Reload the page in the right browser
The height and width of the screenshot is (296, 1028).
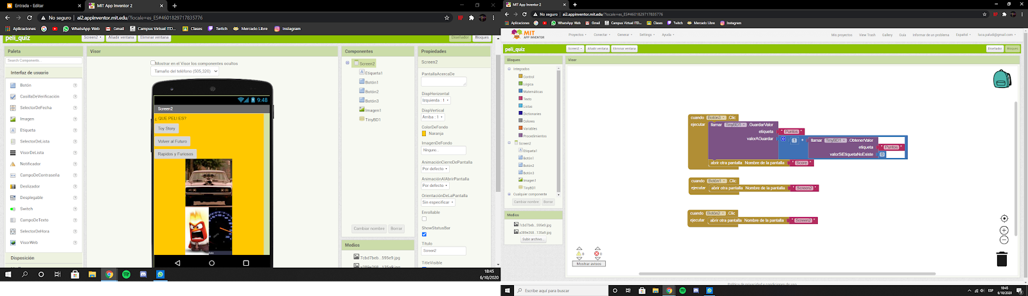(524, 14)
